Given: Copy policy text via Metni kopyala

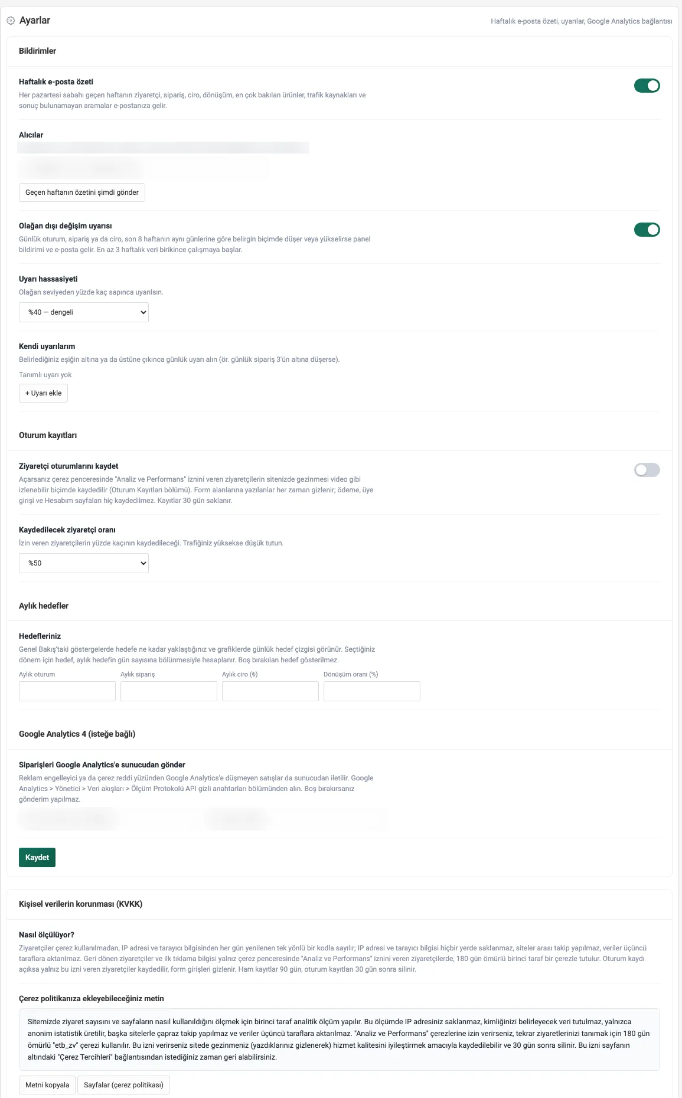Looking at the screenshot, I should 47,1085.
